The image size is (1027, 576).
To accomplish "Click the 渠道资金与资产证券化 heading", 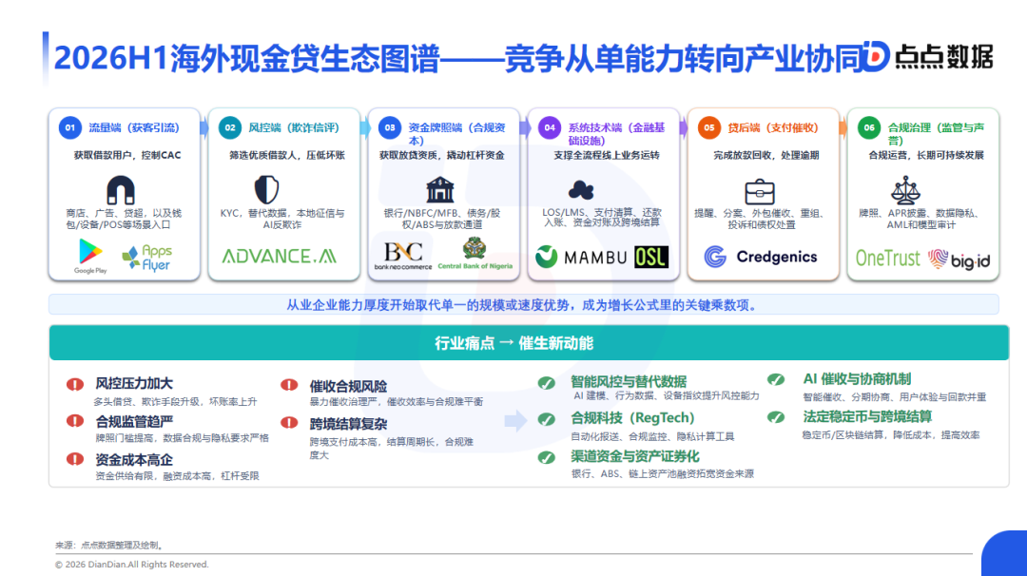I will 635,456.
